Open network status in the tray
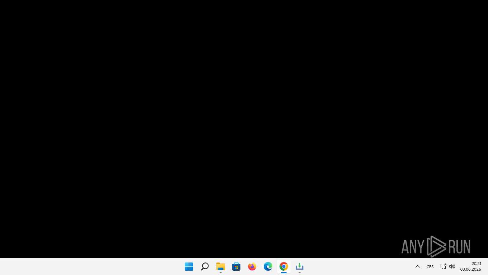The image size is (488, 275). [443, 266]
